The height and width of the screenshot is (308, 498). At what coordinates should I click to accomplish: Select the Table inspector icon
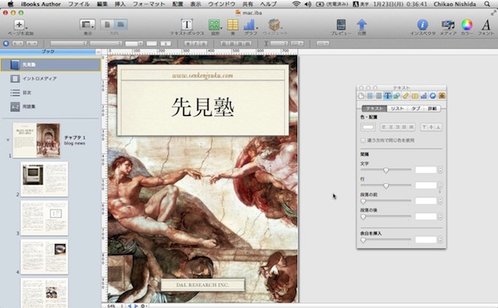[x=415, y=96]
